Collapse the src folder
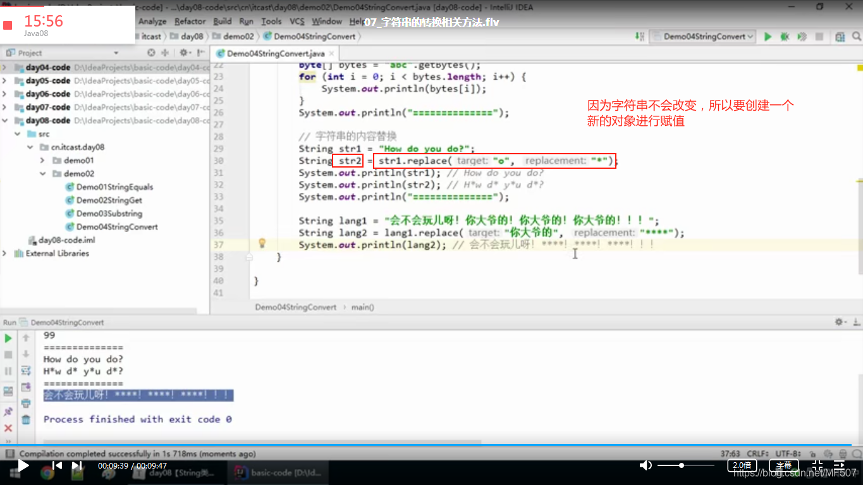This screenshot has height=485, width=863. point(17,134)
